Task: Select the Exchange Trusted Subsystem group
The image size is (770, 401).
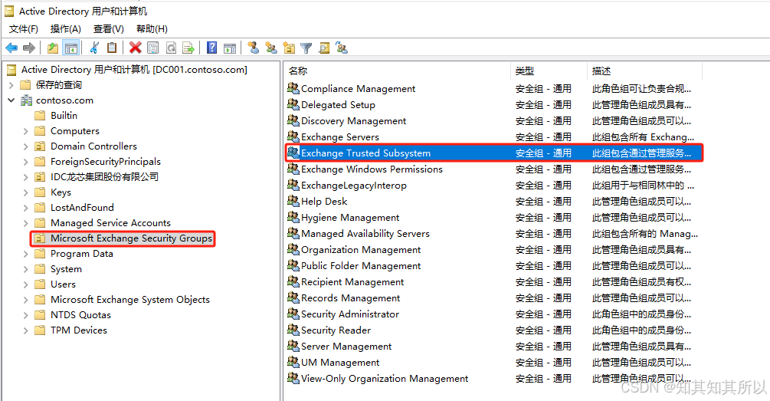Action: (494, 153)
